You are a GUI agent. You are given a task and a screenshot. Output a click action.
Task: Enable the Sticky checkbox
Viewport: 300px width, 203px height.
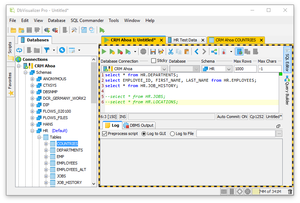click(x=153, y=61)
